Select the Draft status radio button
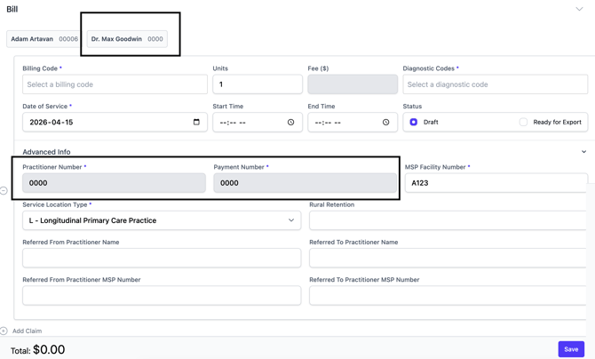This screenshot has height=359, width=595. 414,122
